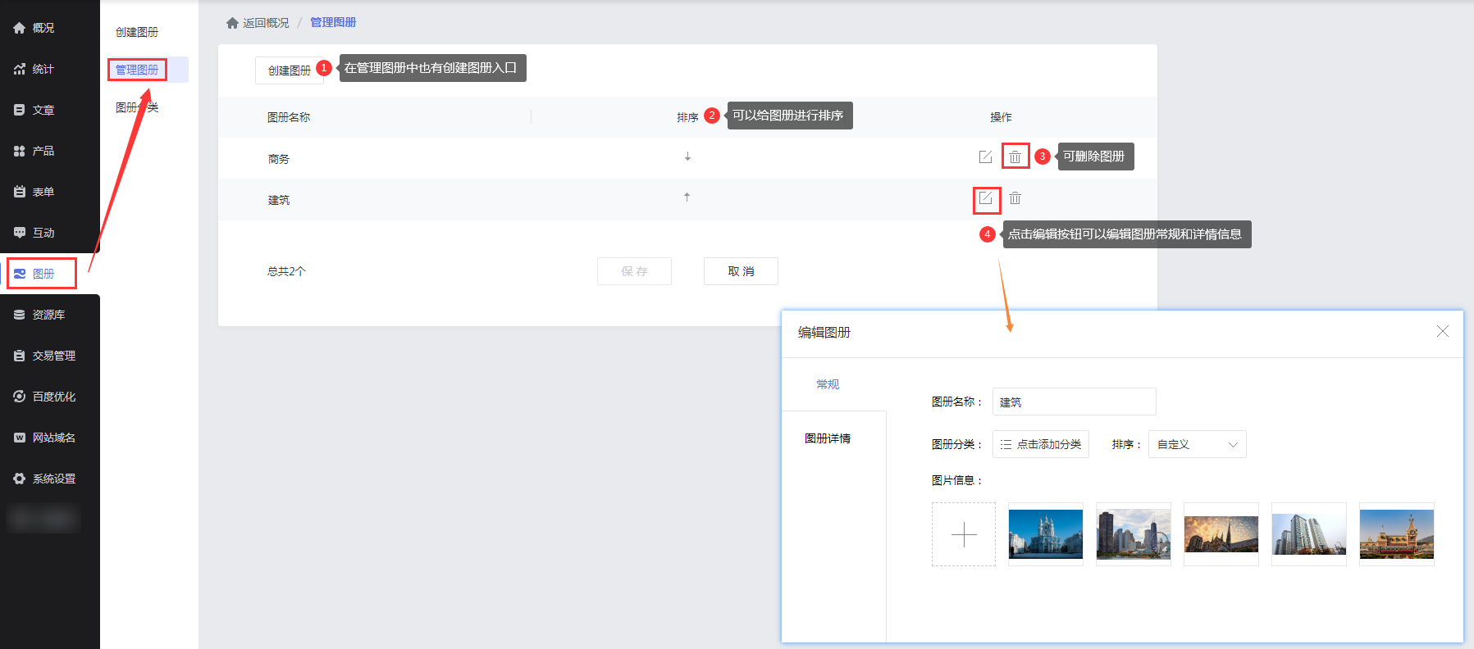Screen dimensions: 1474x649
Task: Click the 总共2个 total count text
Action: click(286, 271)
